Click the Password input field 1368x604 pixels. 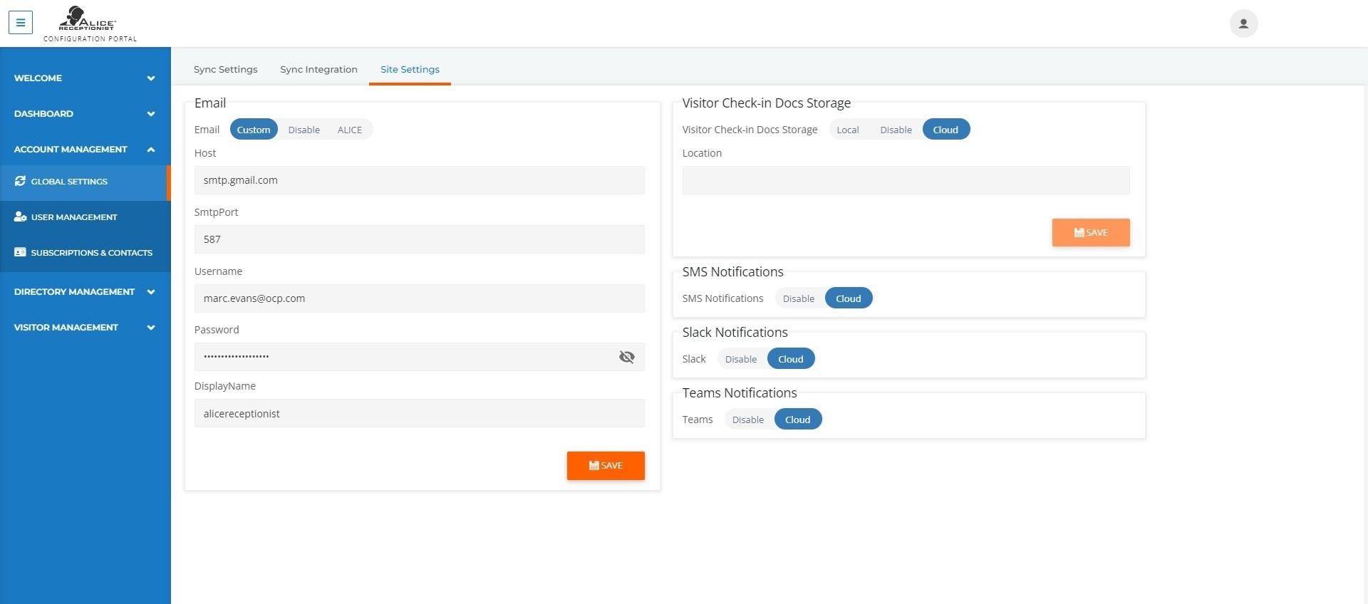(419, 357)
